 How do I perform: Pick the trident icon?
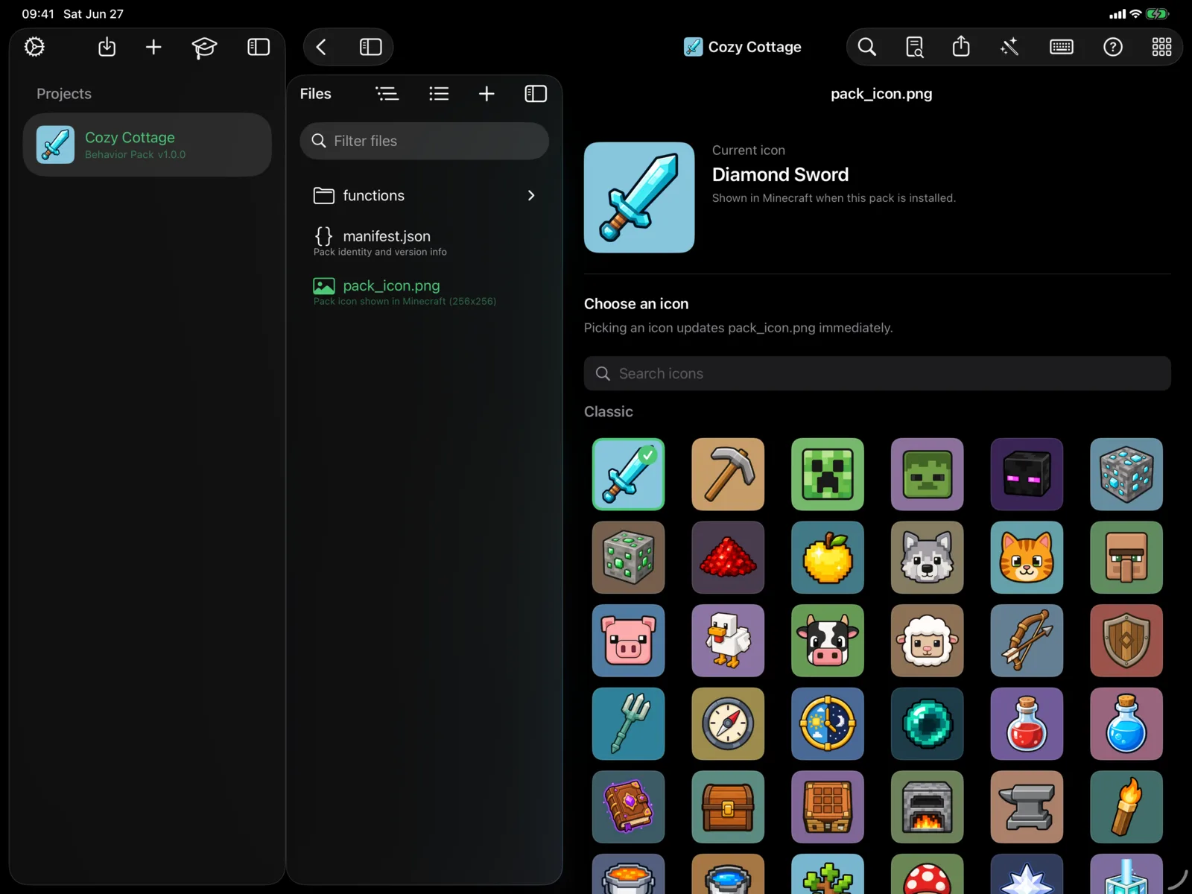(629, 724)
